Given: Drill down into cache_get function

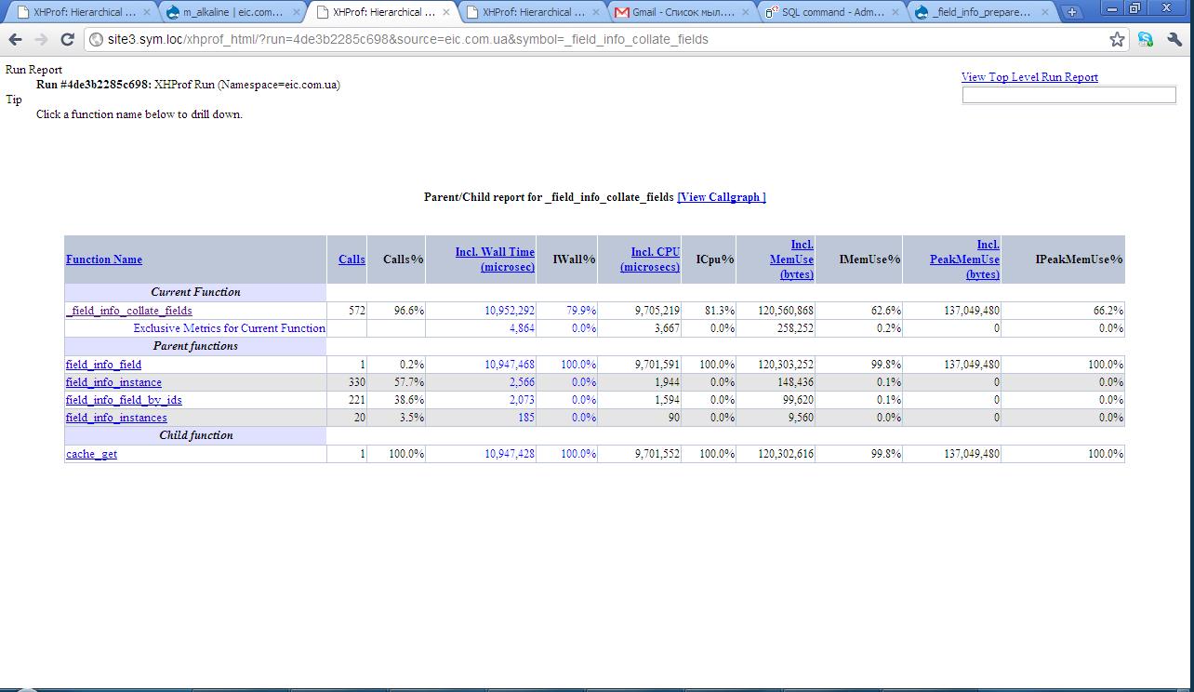Looking at the screenshot, I should pyautogui.click(x=91, y=454).
